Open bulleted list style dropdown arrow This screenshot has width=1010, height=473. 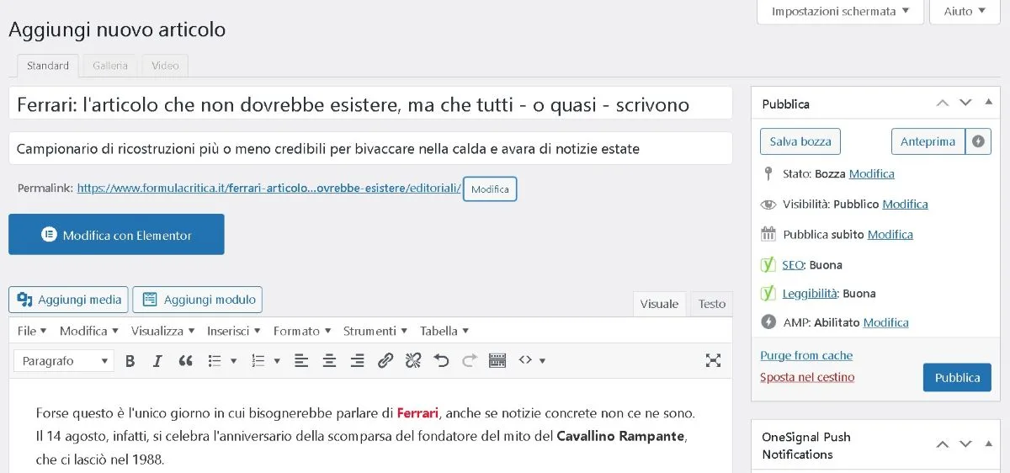click(234, 361)
